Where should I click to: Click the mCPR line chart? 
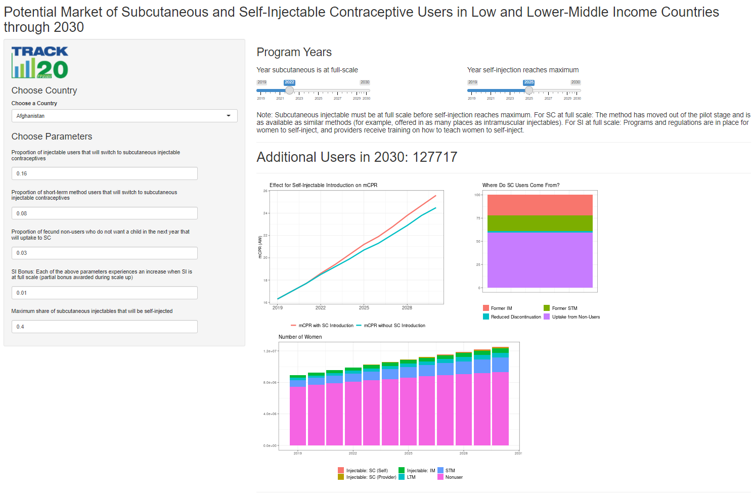coord(357,247)
